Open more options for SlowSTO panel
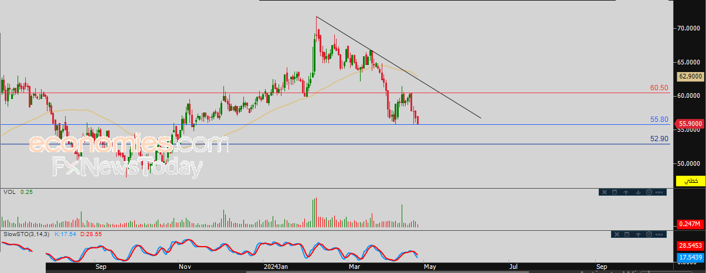The height and width of the screenshot is (273, 706). (659, 234)
